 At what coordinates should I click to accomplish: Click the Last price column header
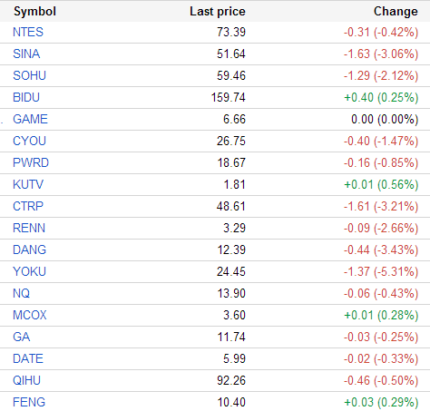click(218, 12)
